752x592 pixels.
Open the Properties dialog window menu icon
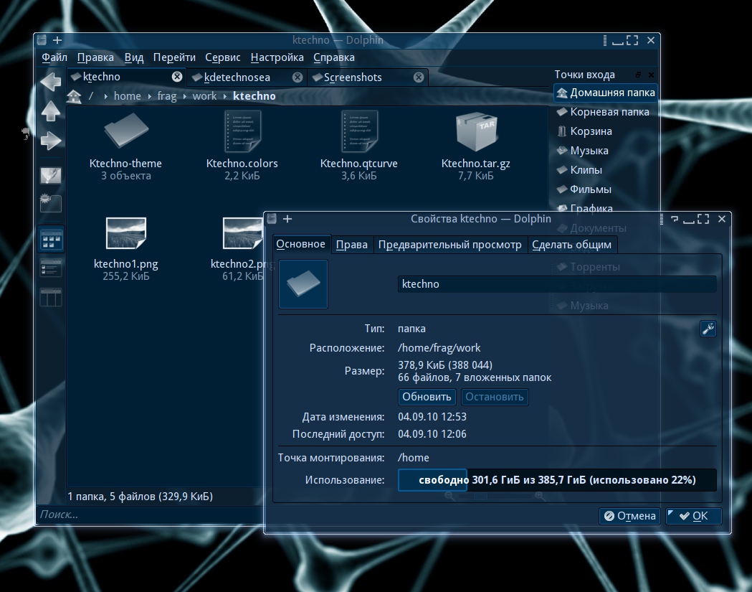pyautogui.click(x=272, y=219)
